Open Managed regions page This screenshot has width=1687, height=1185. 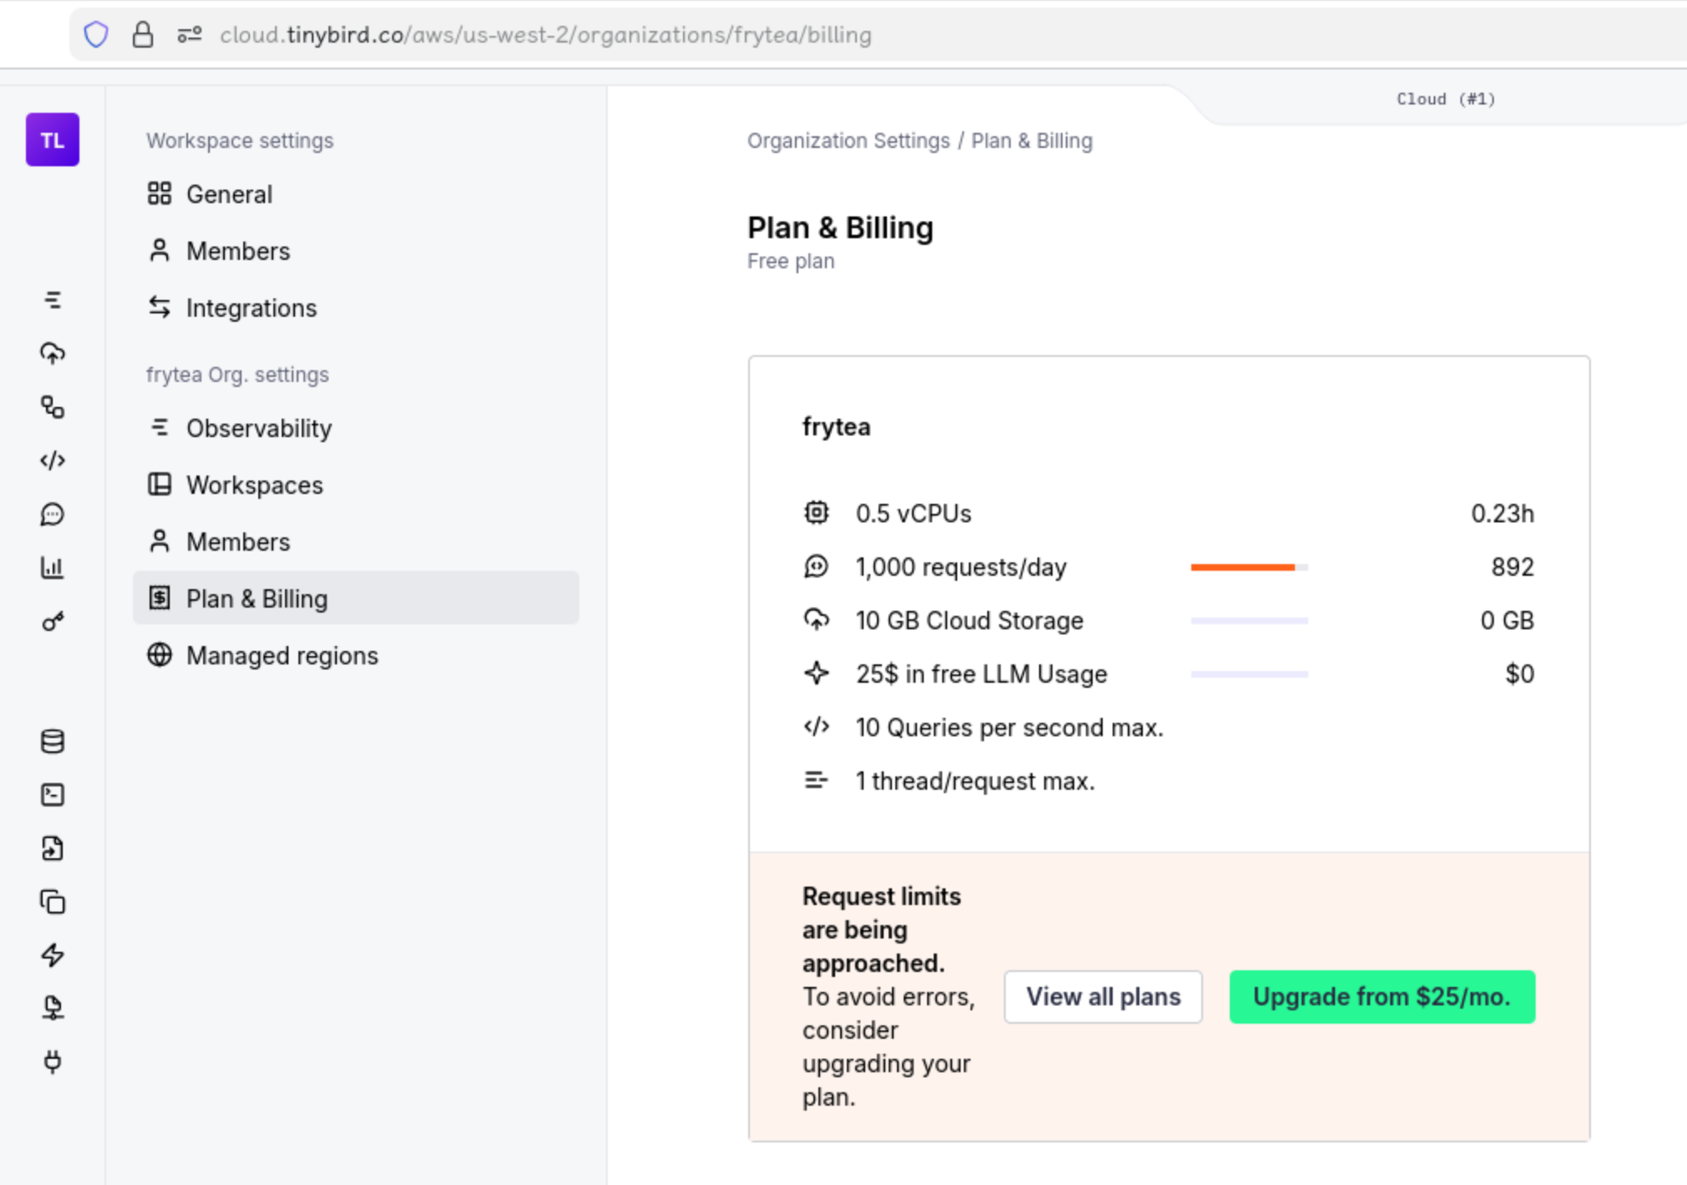[x=281, y=655]
